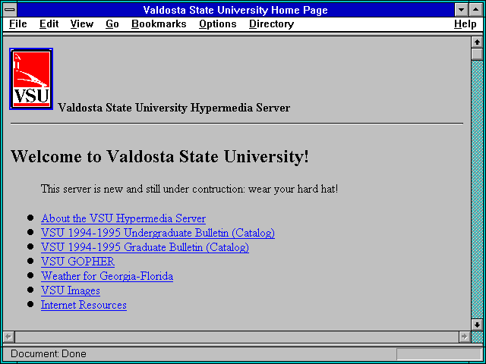Click the under construction notice text
This screenshot has width=486, height=364.
point(189,189)
